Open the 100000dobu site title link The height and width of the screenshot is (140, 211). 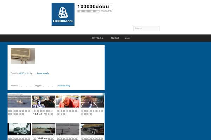tap(93, 6)
